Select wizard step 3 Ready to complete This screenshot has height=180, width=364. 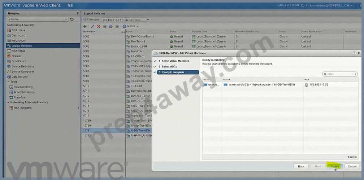tap(178, 73)
